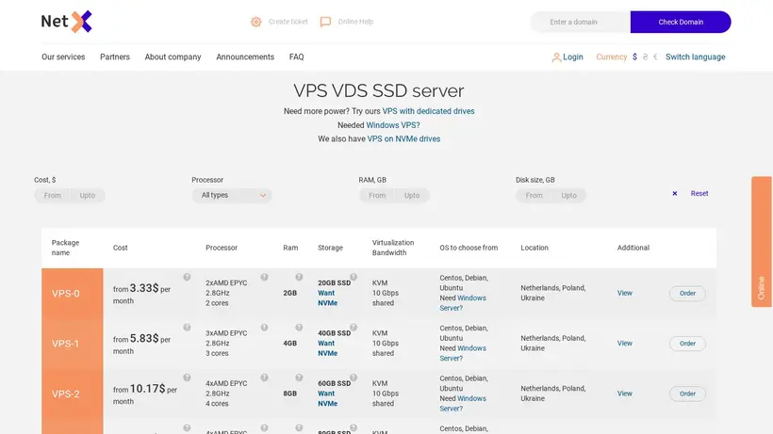Click VPS-1 storage help question icon
The image size is (773, 434).
pos(354,328)
